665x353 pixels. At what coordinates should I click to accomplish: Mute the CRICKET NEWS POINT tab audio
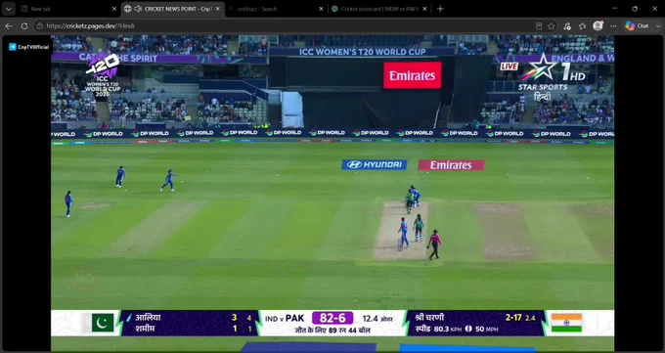pos(138,9)
